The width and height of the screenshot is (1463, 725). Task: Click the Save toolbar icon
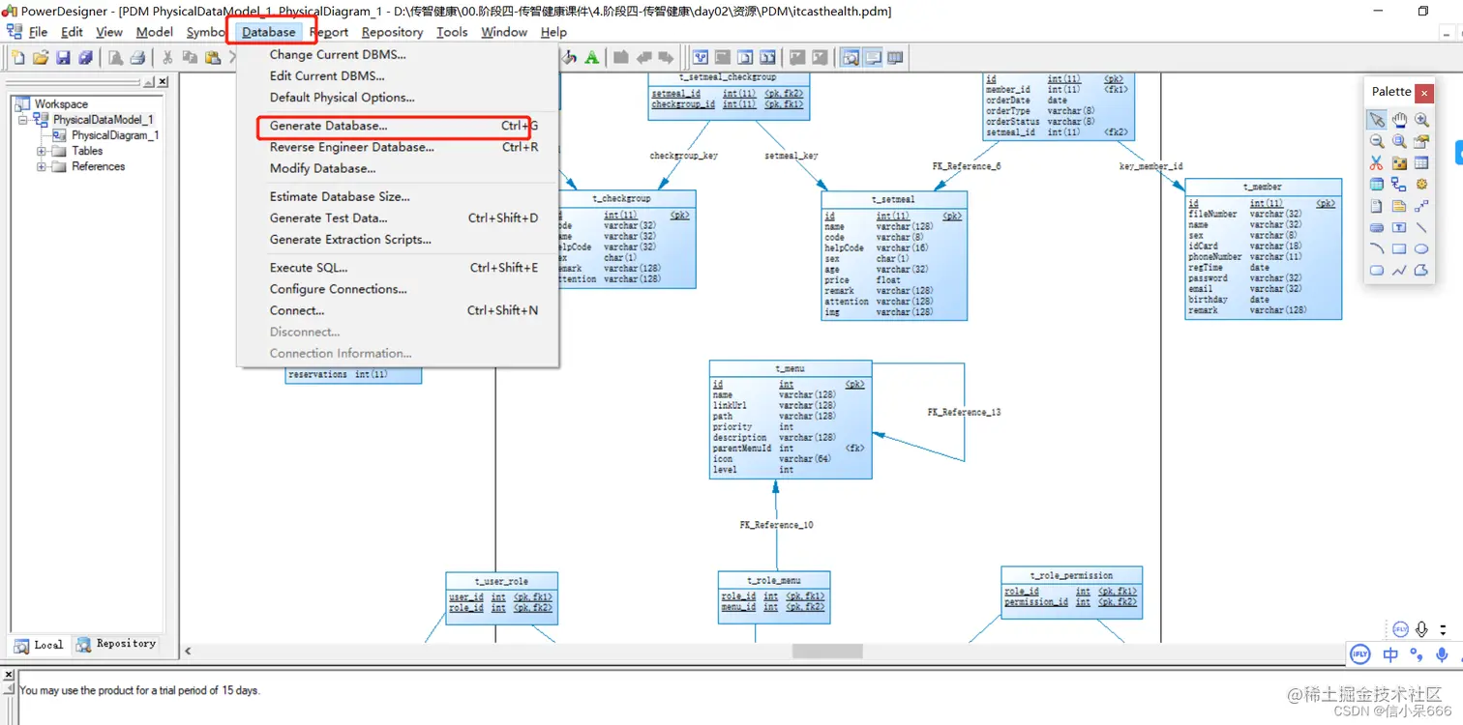click(x=63, y=58)
